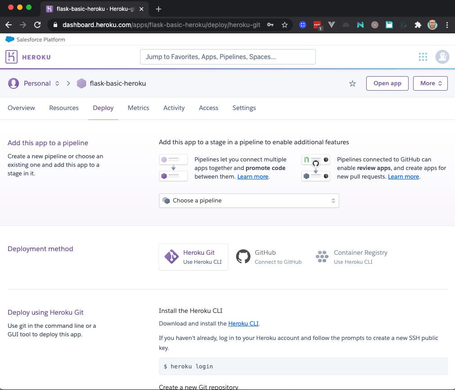Toggle the bookmark star in the address bar

[x=285, y=25]
